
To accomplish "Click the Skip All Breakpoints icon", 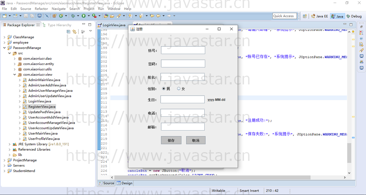I will 47,16.
